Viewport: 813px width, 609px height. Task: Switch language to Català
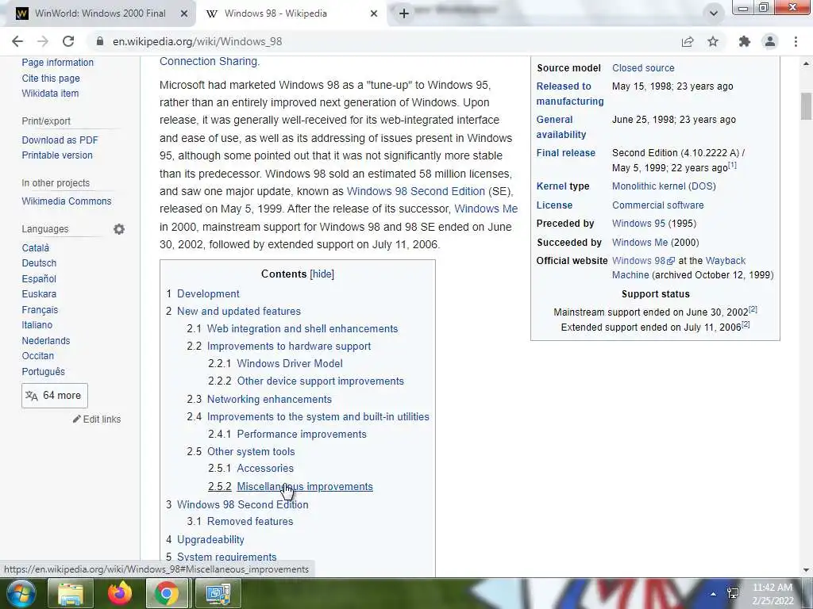tap(35, 247)
